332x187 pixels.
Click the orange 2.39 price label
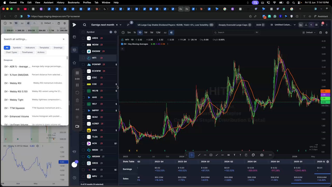325,91
